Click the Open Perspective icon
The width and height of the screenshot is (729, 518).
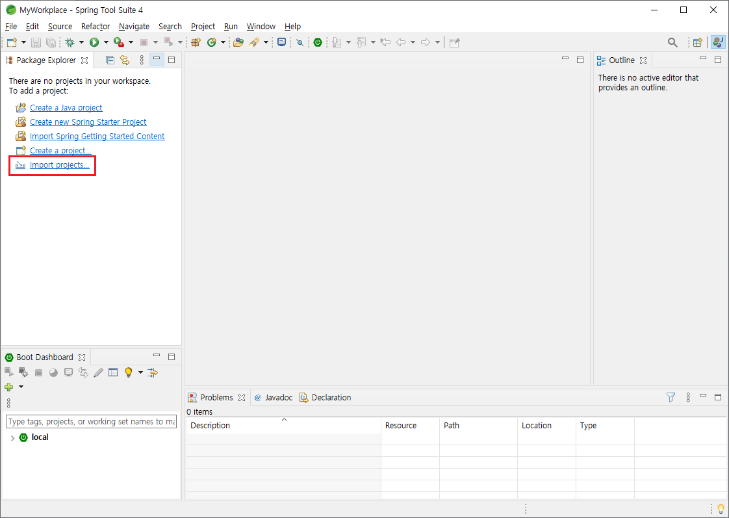(697, 42)
